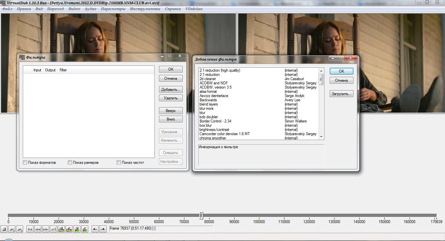
Task: Set the selection end mark-out
Action: coord(103,229)
